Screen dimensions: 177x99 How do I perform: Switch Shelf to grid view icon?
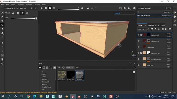[x=134, y=72]
